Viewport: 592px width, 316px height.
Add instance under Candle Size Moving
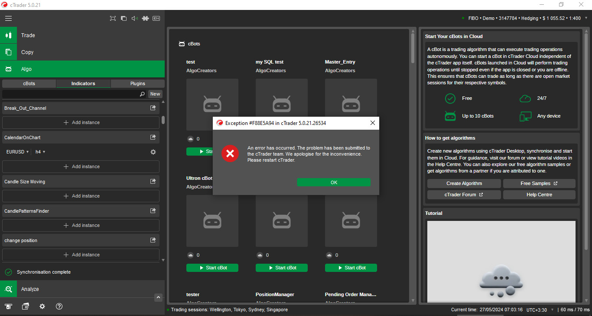81,196
